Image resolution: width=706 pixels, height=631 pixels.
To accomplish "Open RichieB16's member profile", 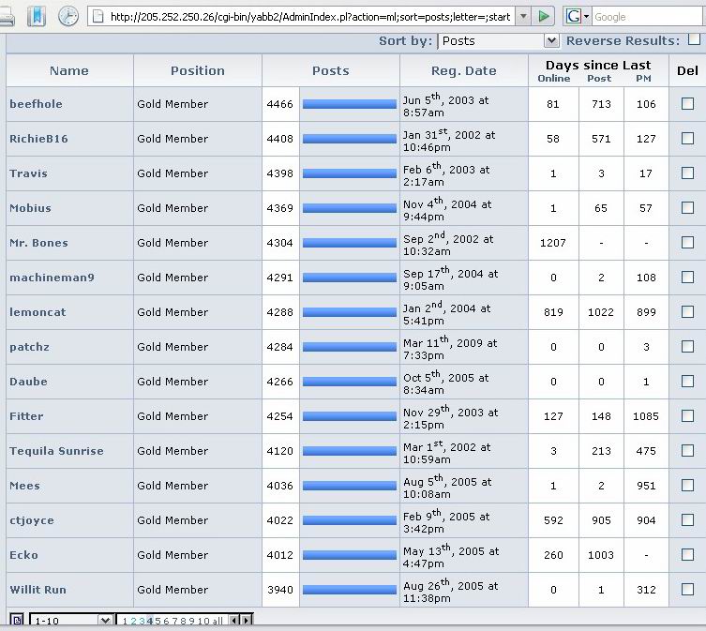I will [38, 139].
